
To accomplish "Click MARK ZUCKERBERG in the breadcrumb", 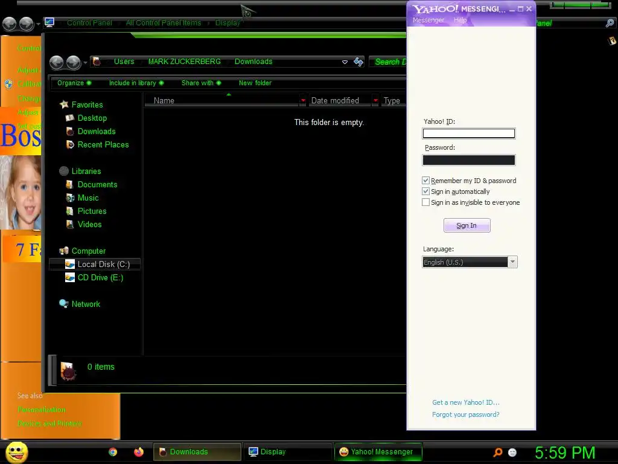I will [185, 62].
